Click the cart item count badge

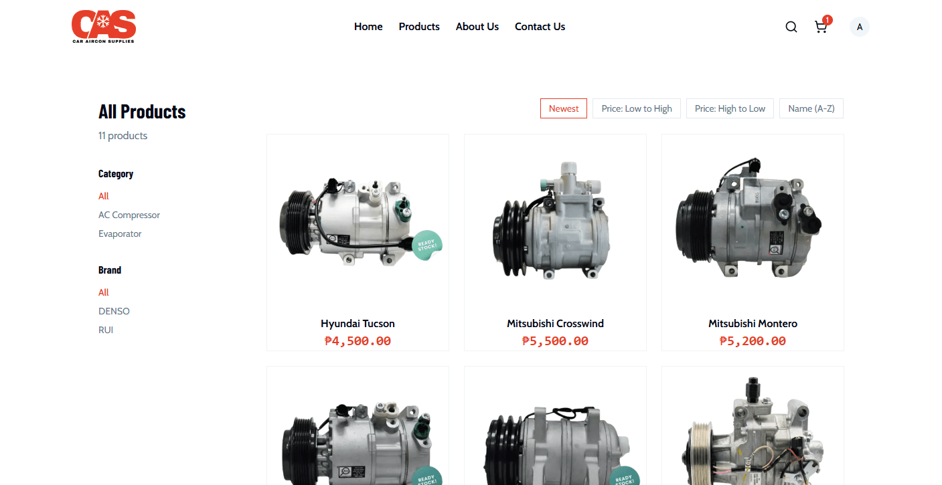pyautogui.click(x=828, y=20)
